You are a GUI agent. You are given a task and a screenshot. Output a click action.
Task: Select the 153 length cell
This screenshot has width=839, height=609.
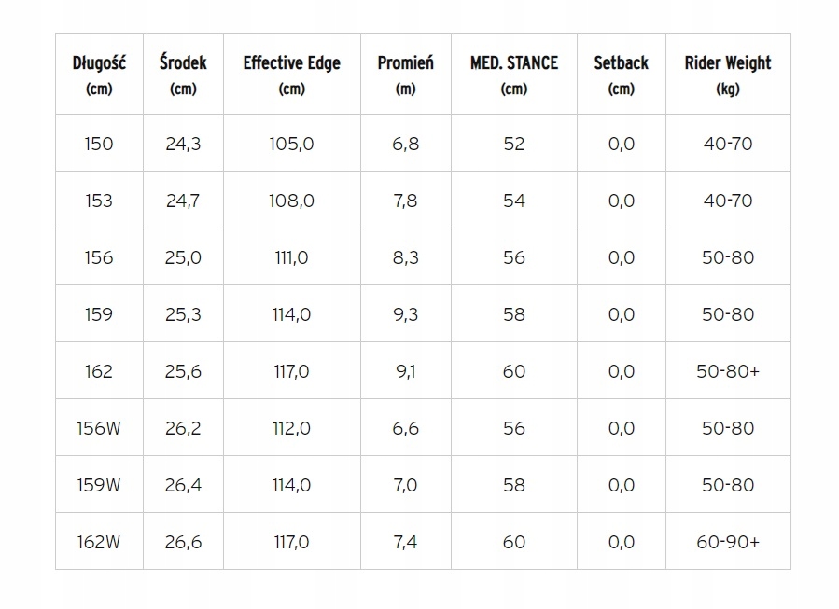pos(98,201)
